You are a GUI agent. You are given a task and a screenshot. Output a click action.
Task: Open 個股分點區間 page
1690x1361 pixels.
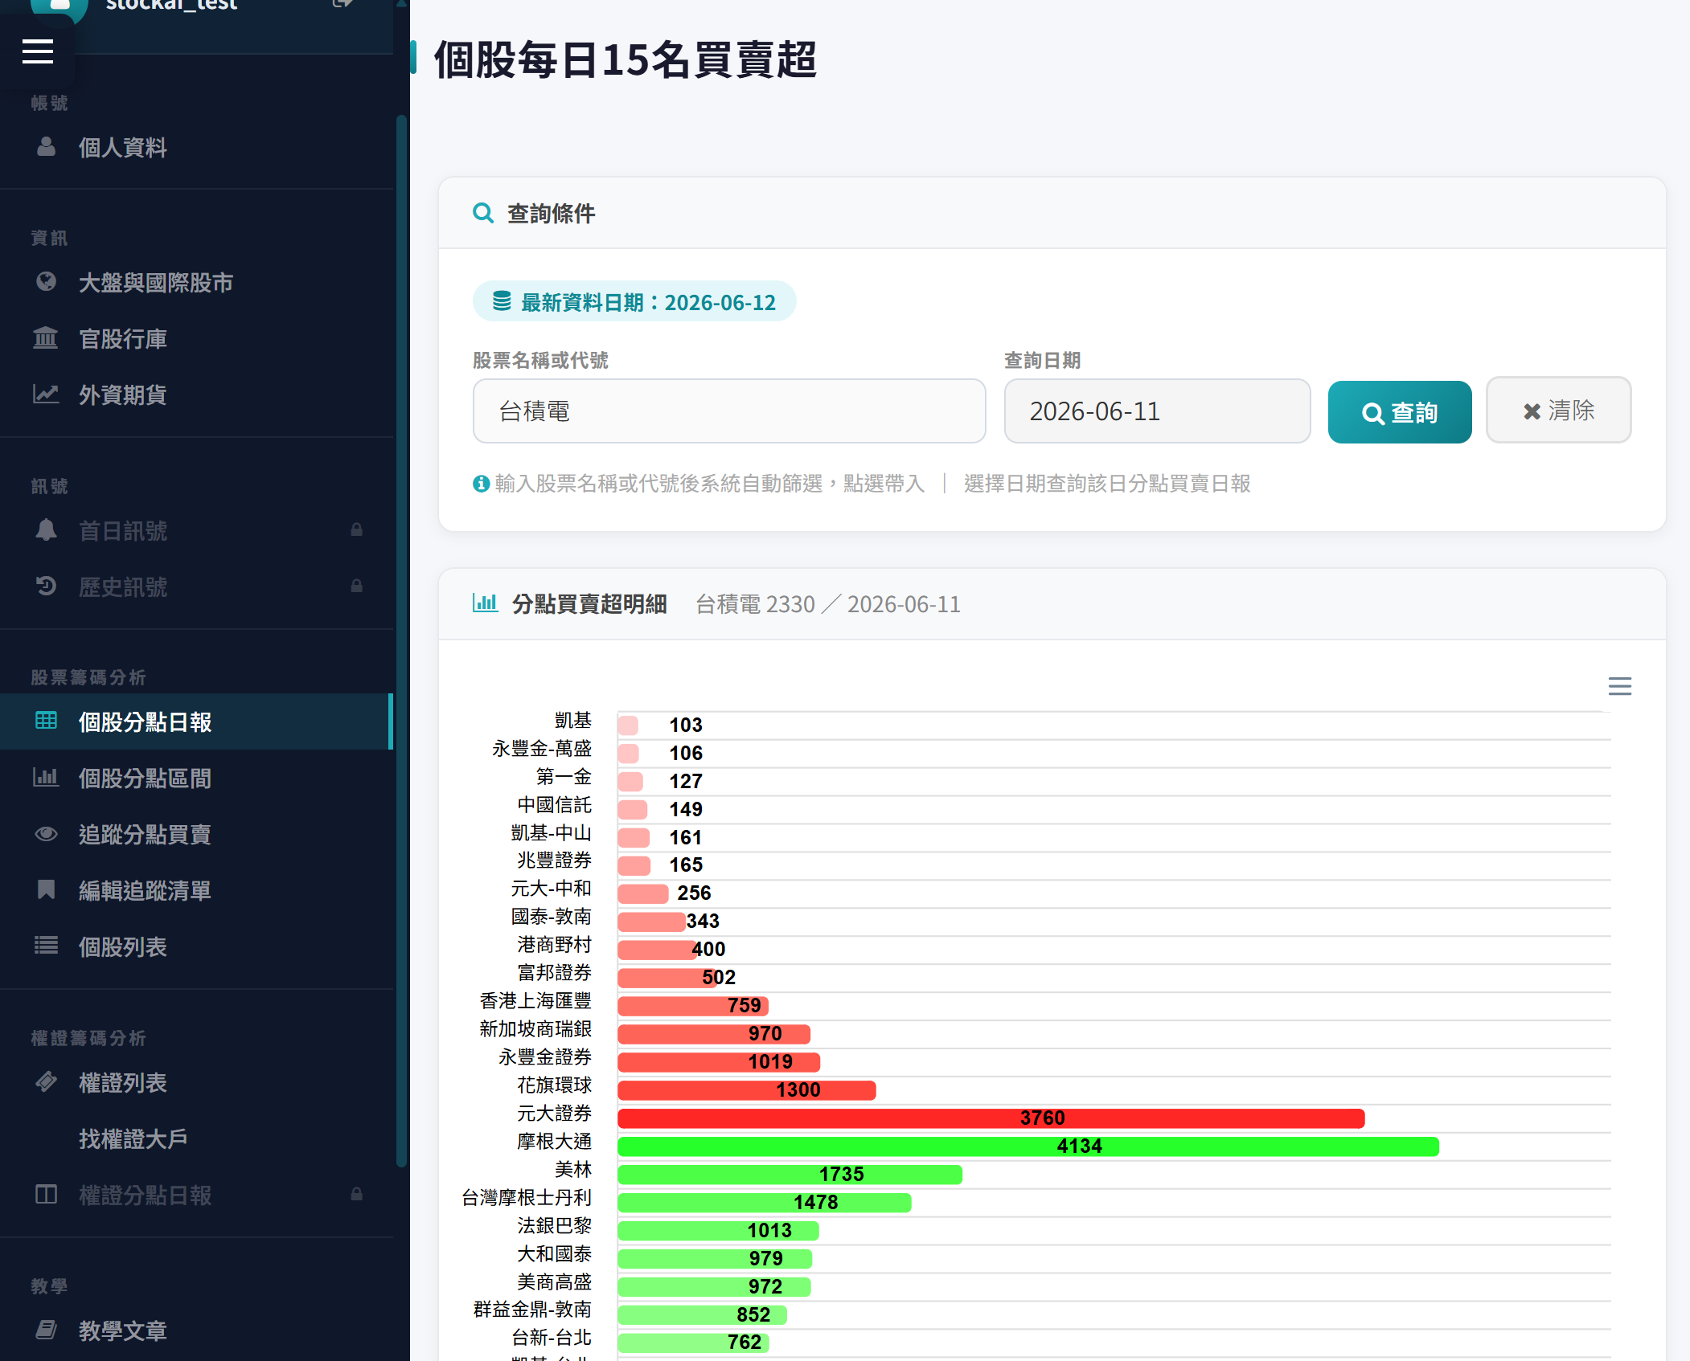point(145,779)
